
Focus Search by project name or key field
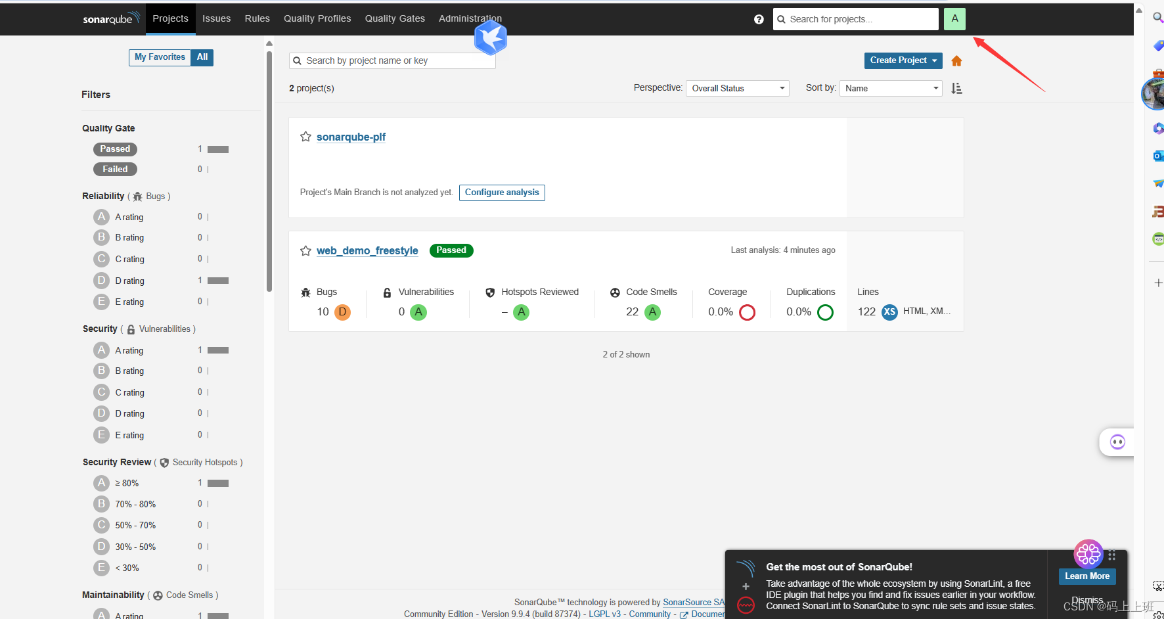(x=392, y=60)
